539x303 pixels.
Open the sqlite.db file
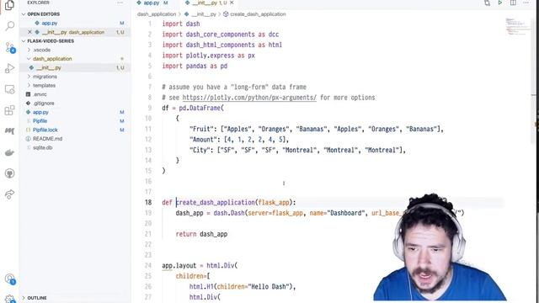(x=43, y=148)
